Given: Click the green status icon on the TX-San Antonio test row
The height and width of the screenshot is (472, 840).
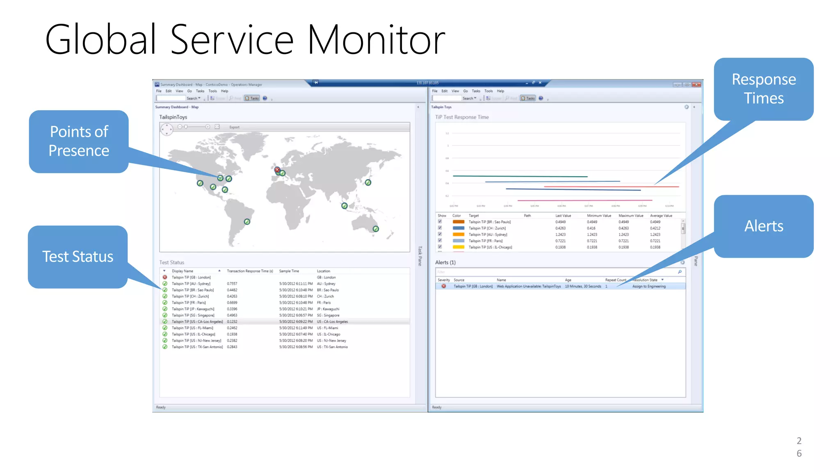Looking at the screenshot, I should coord(165,347).
